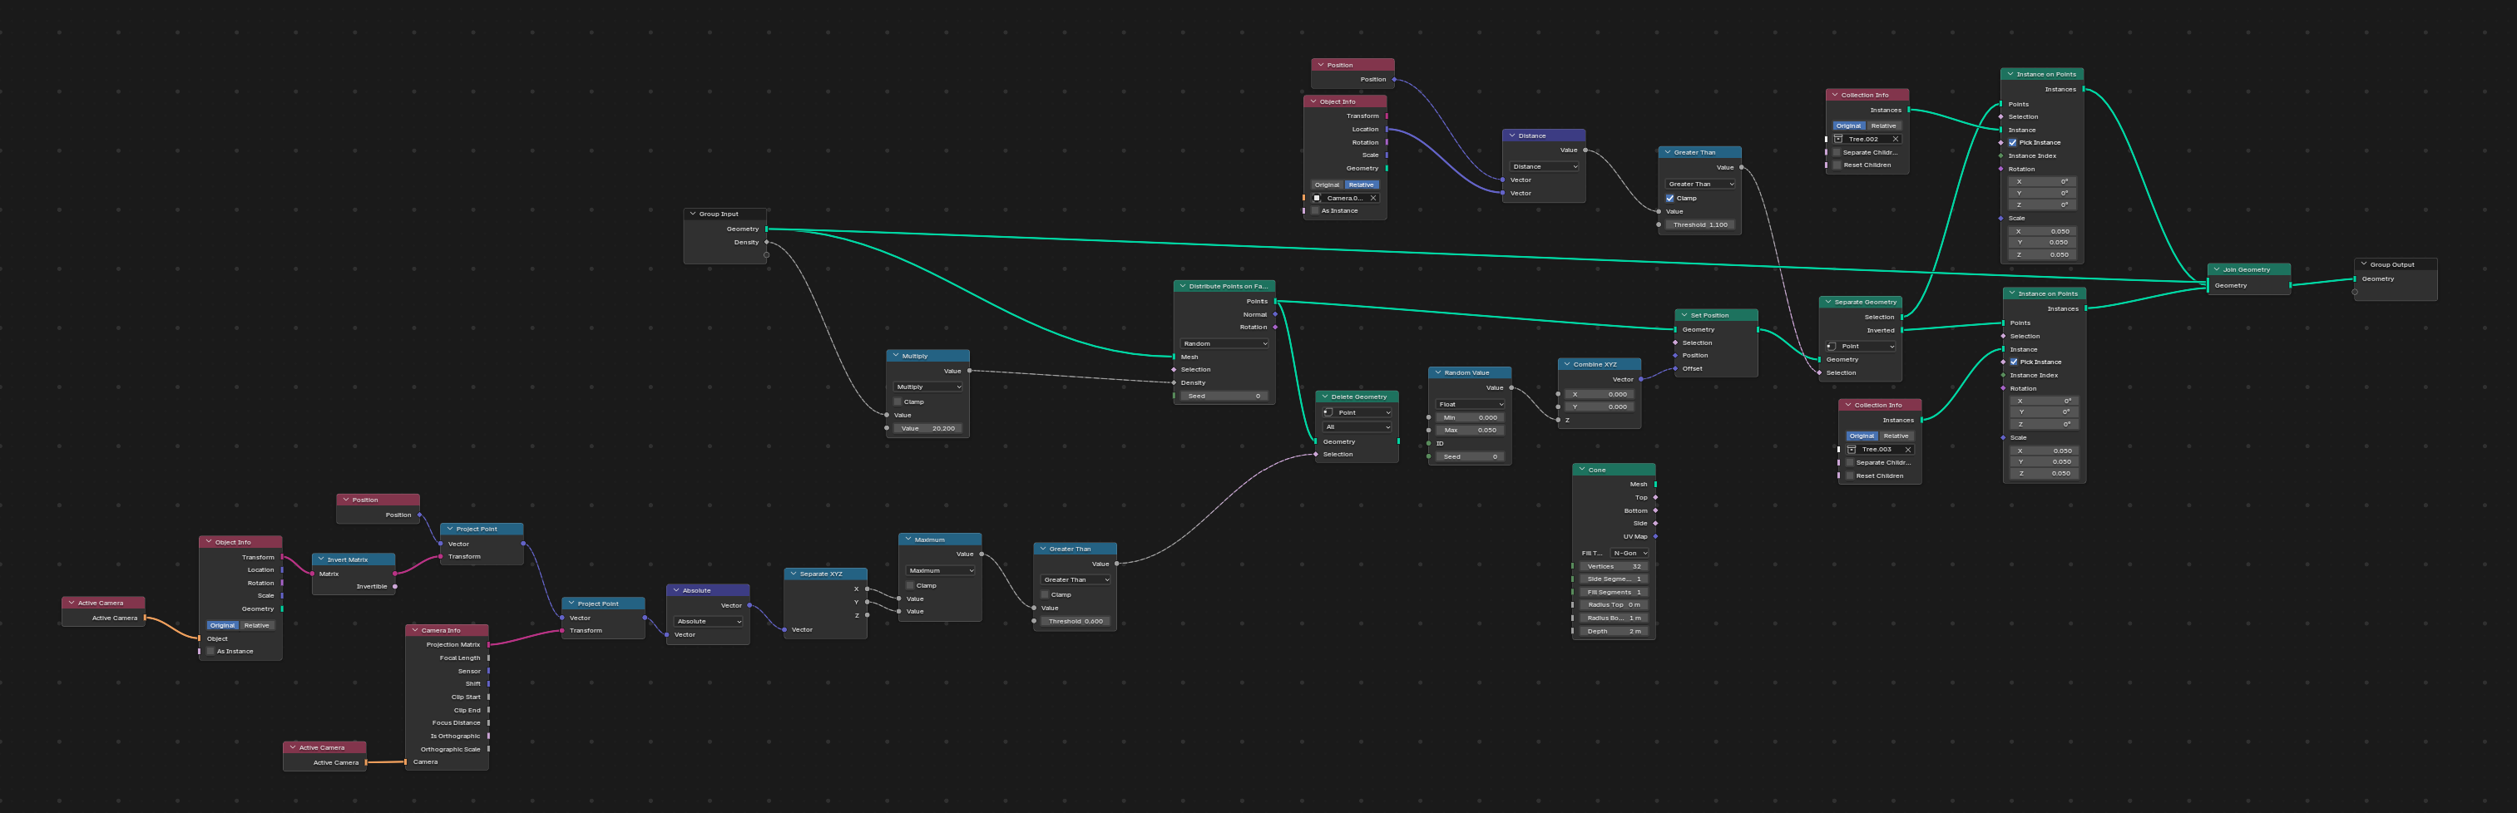Click Combine XYZ Z input socket
The width and height of the screenshot is (2517, 813).
tap(1559, 421)
